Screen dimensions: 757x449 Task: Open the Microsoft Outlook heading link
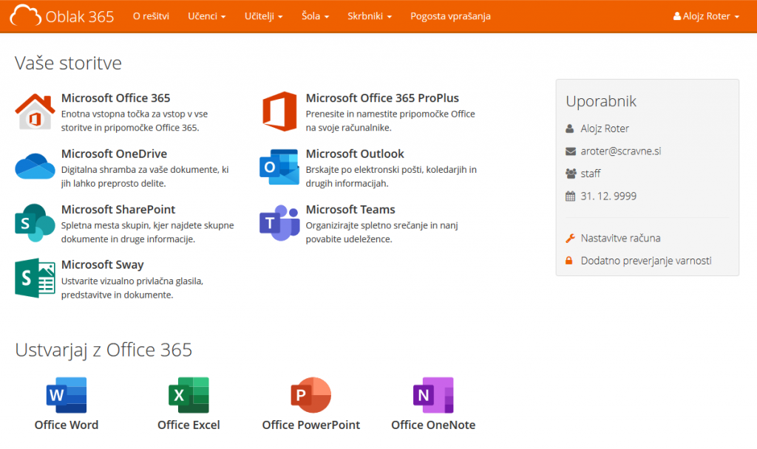click(355, 154)
